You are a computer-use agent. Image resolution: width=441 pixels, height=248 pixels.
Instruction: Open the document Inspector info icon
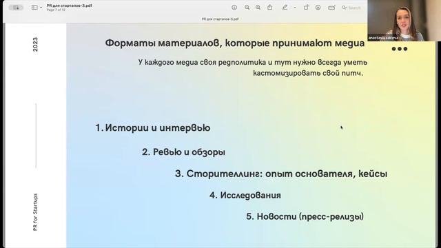[234, 8]
